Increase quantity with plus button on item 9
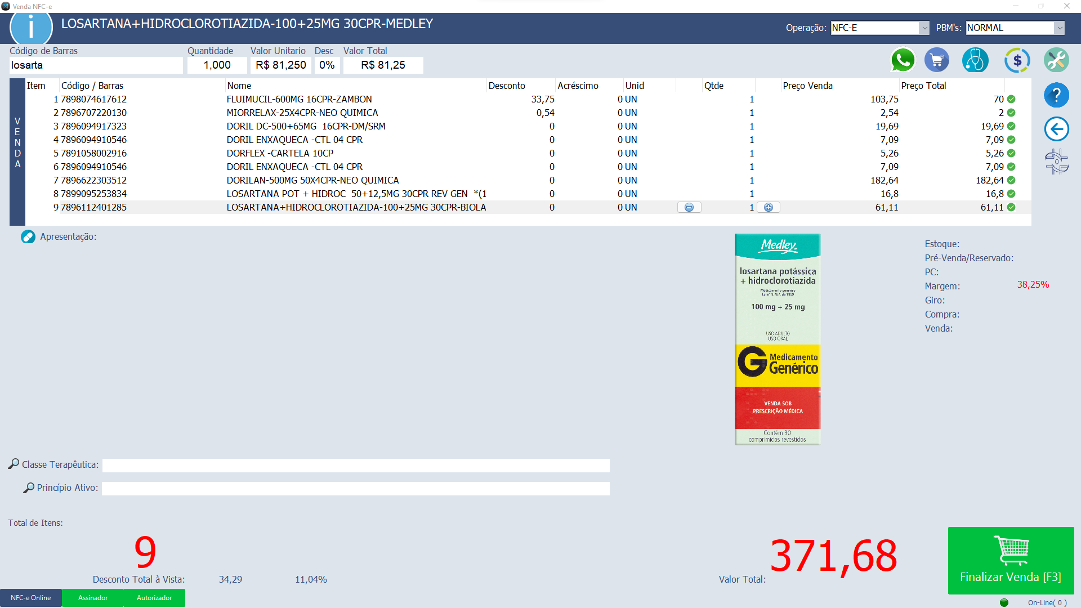This screenshot has width=1081, height=608. coord(769,208)
